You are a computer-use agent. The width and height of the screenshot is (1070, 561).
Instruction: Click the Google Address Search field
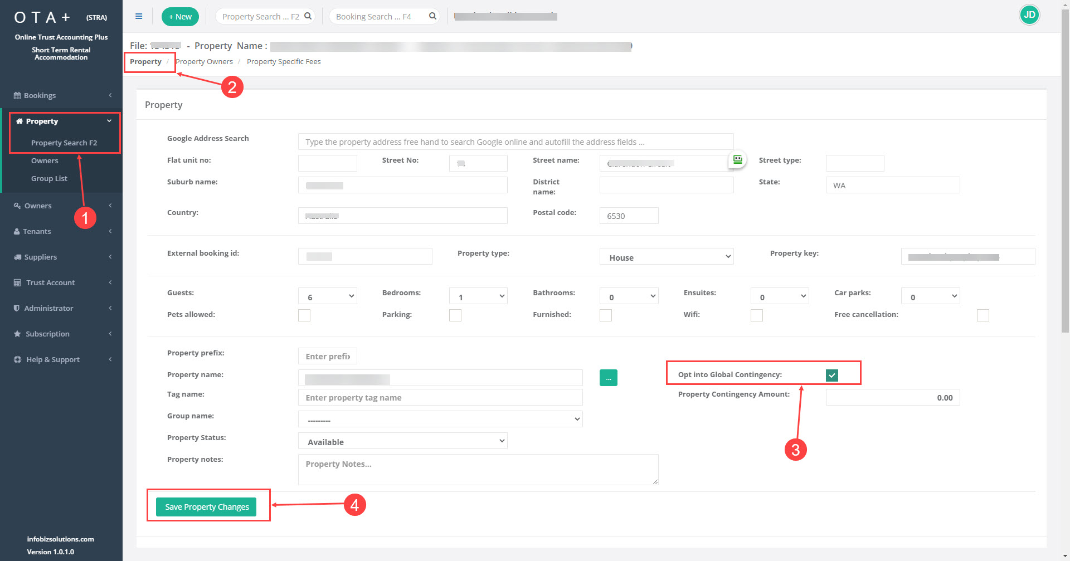515,142
